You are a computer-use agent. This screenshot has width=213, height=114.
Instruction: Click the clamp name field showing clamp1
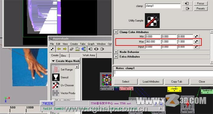click(163, 6)
